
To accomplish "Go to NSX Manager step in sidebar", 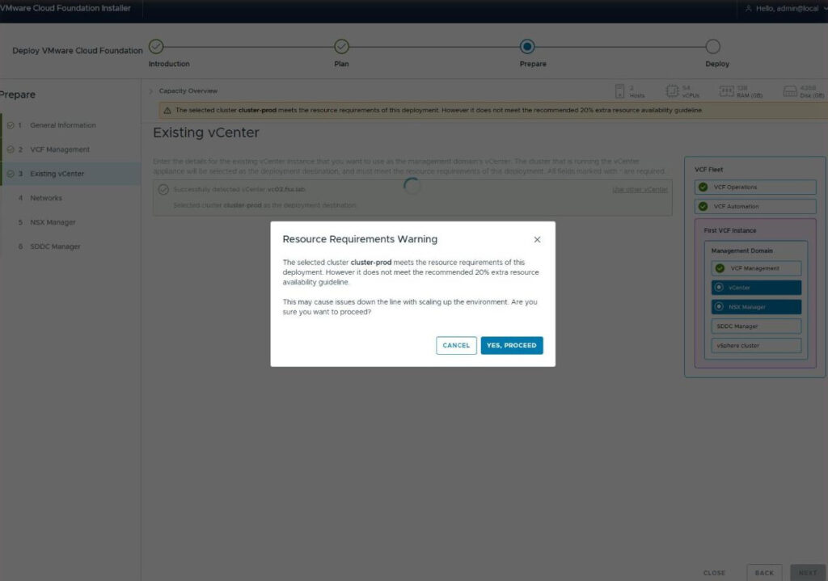I will [x=53, y=222].
